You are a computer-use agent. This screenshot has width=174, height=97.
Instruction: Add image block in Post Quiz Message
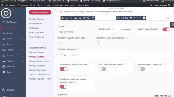coord(65,55)
